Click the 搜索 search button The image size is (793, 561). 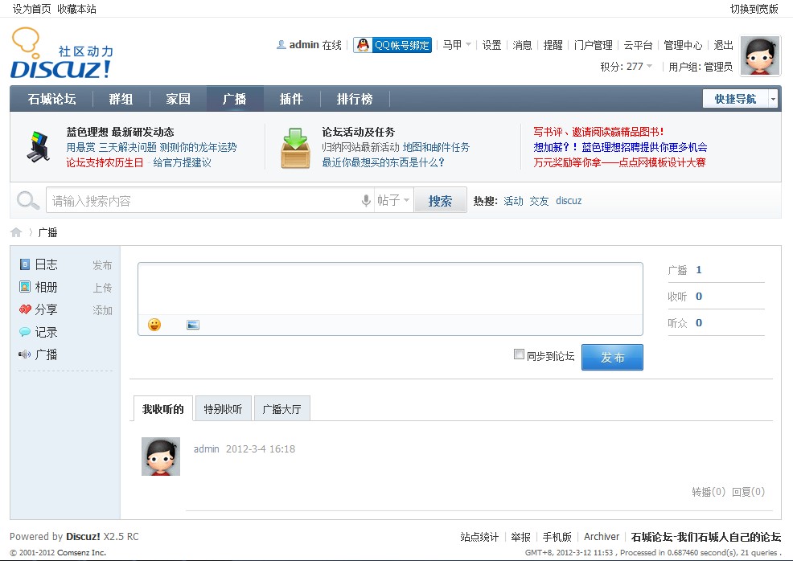tap(440, 201)
